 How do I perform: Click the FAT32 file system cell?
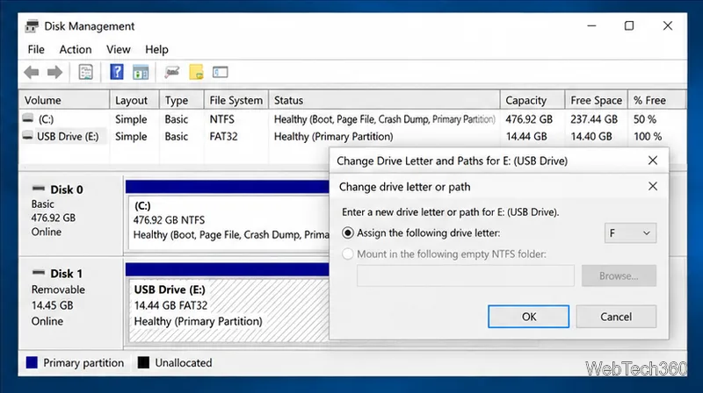(223, 136)
